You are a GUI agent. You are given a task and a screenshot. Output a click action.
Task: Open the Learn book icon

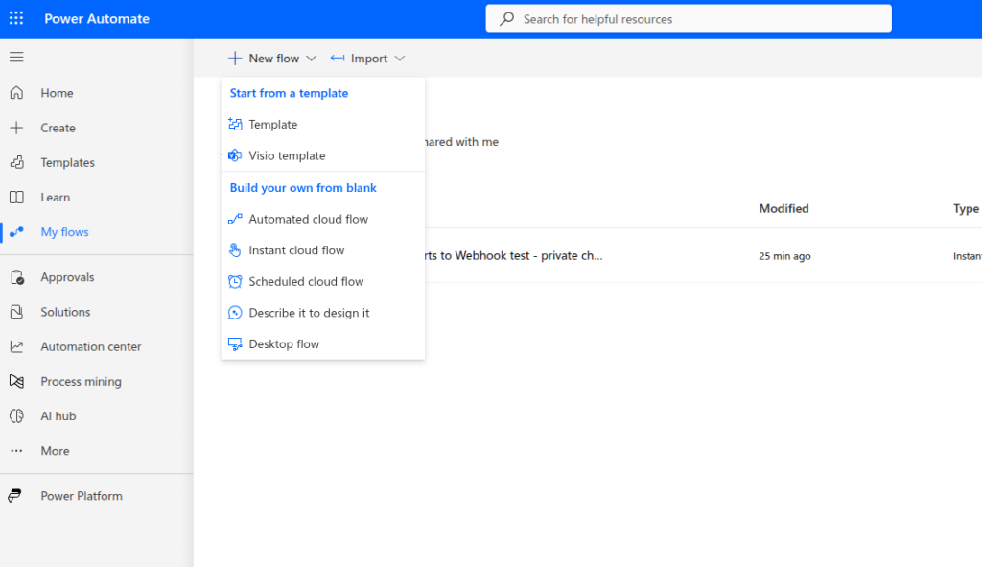(x=16, y=198)
